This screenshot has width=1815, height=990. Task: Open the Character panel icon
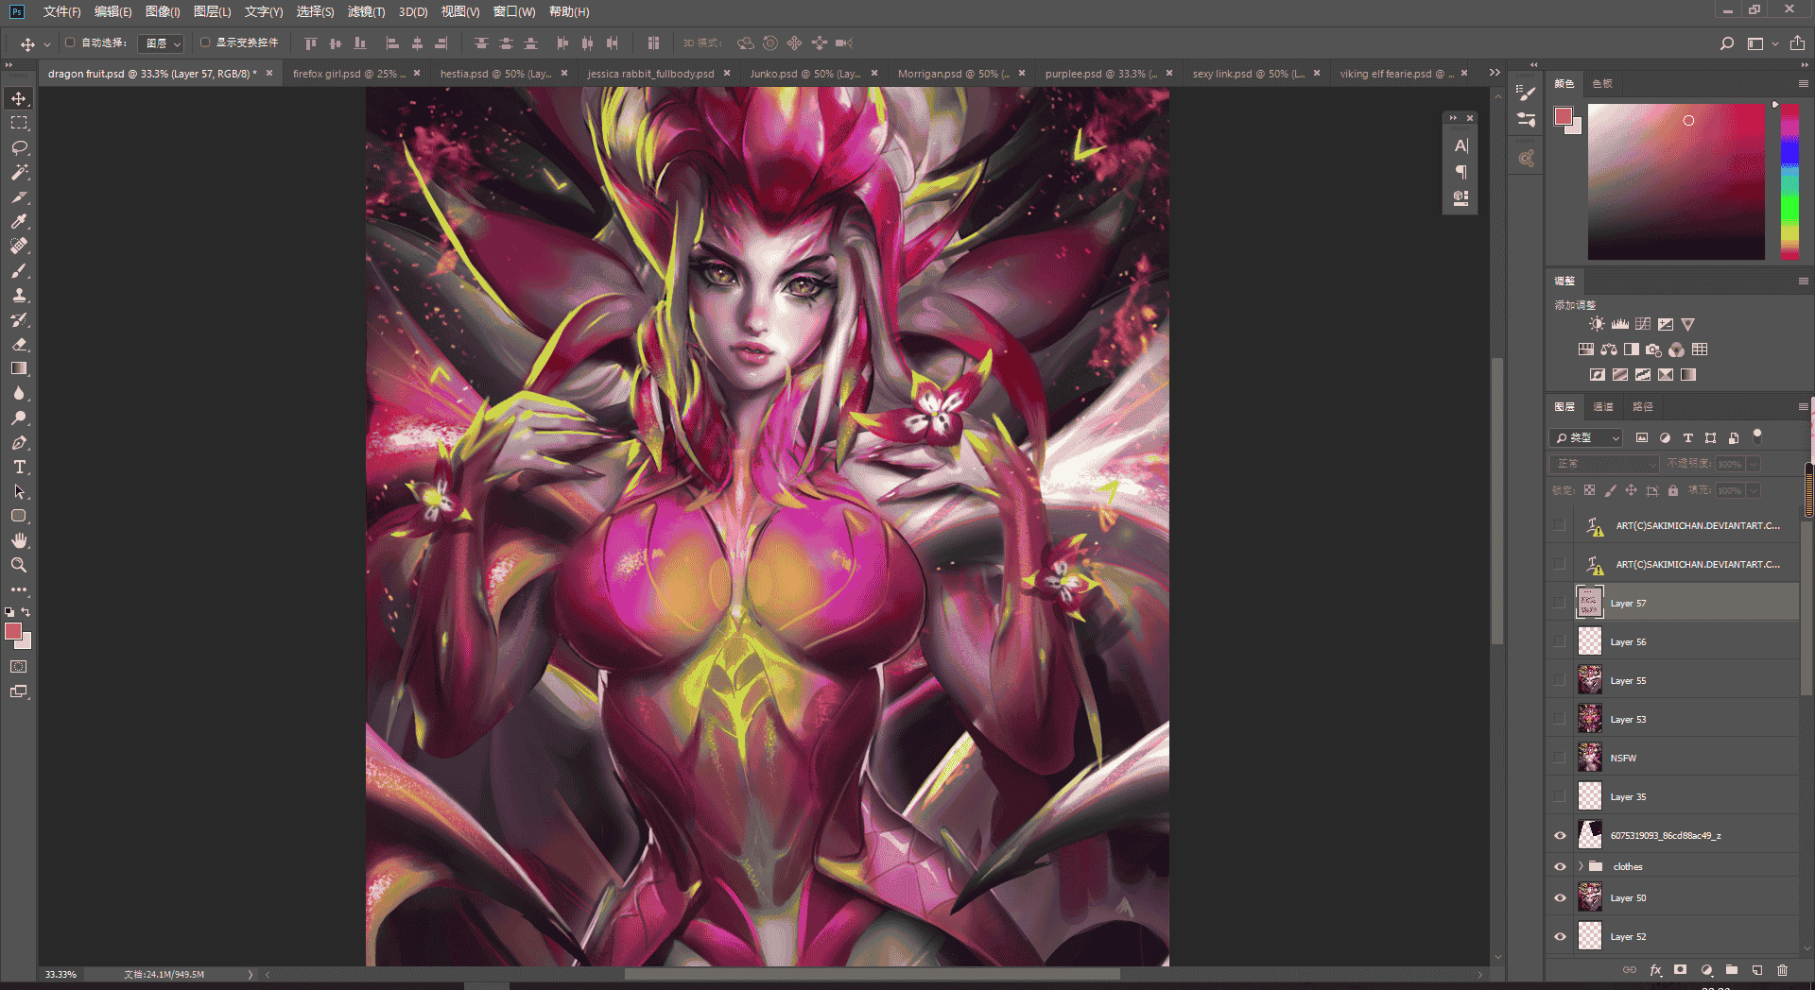pyautogui.click(x=1461, y=145)
